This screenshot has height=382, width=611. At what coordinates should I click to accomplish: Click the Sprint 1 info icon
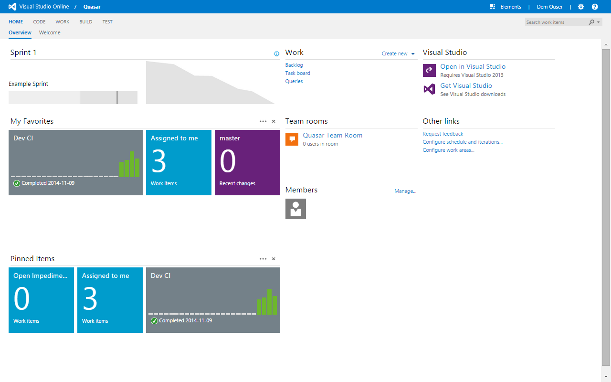[277, 54]
